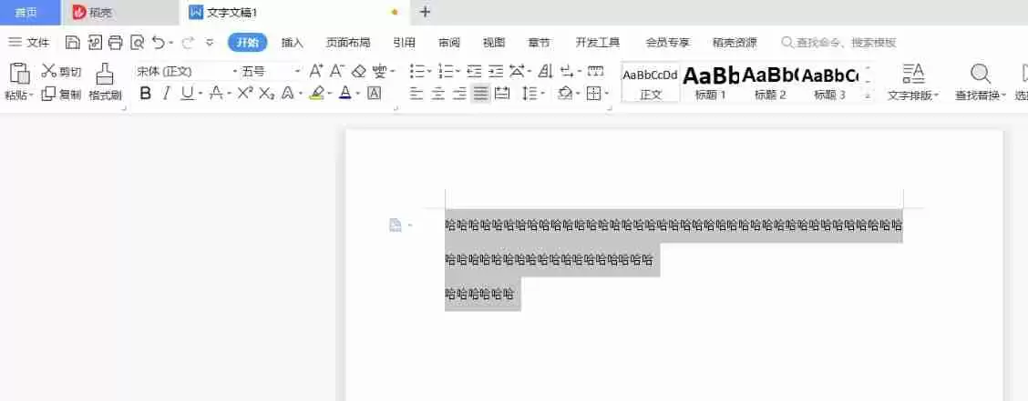
Task: Apply distributed alignment
Action: [502, 94]
